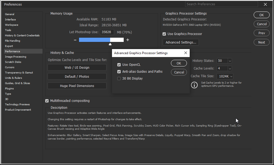The width and height of the screenshot is (274, 165).
Task: Click the memory allocation slider handle
Action: pos(110,44)
